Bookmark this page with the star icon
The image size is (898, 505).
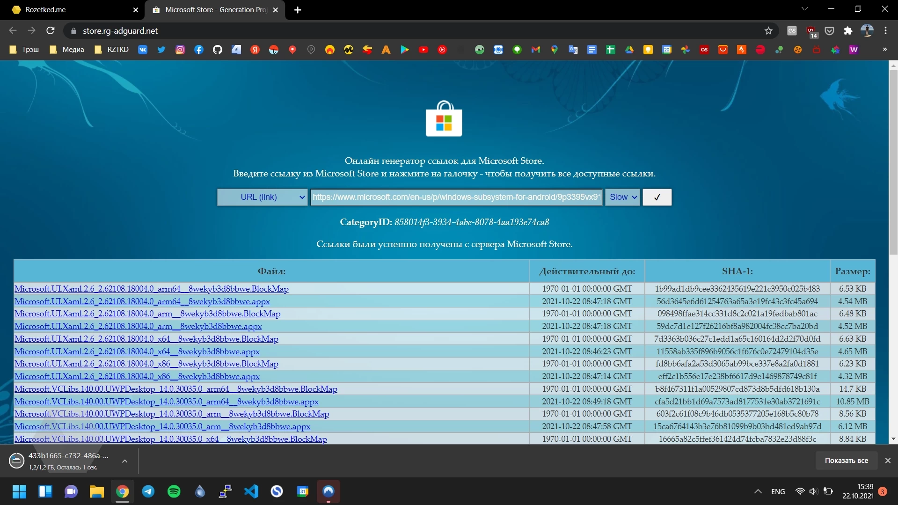[768, 31]
